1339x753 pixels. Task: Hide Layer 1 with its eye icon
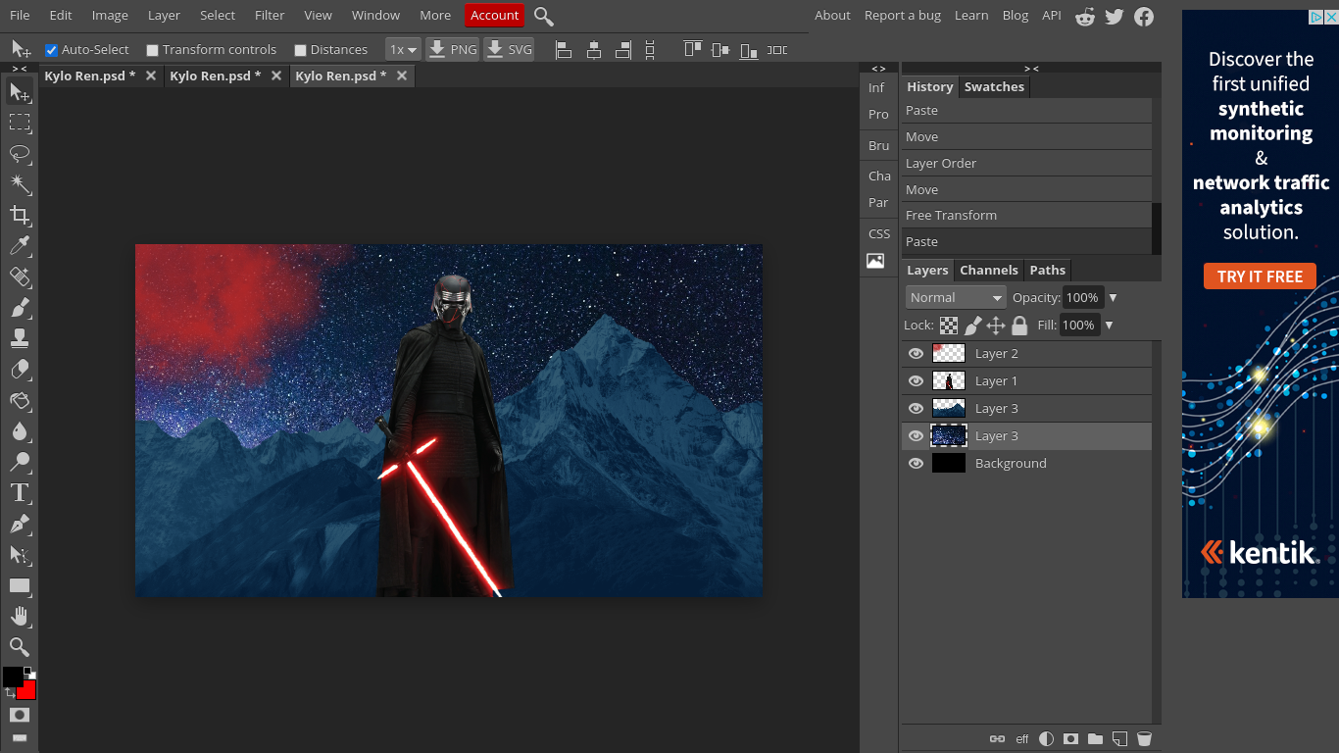pyautogui.click(x=916, y=381)
